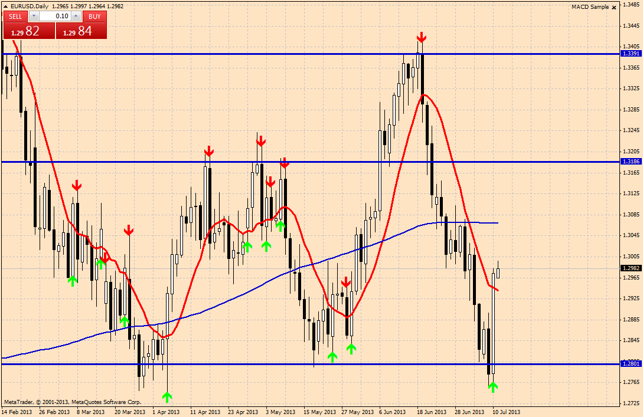The image size is (643, 417).
Task: Click the 11 Apr 2013 date label
Action: pyautogui.click(x=205, y=412)
